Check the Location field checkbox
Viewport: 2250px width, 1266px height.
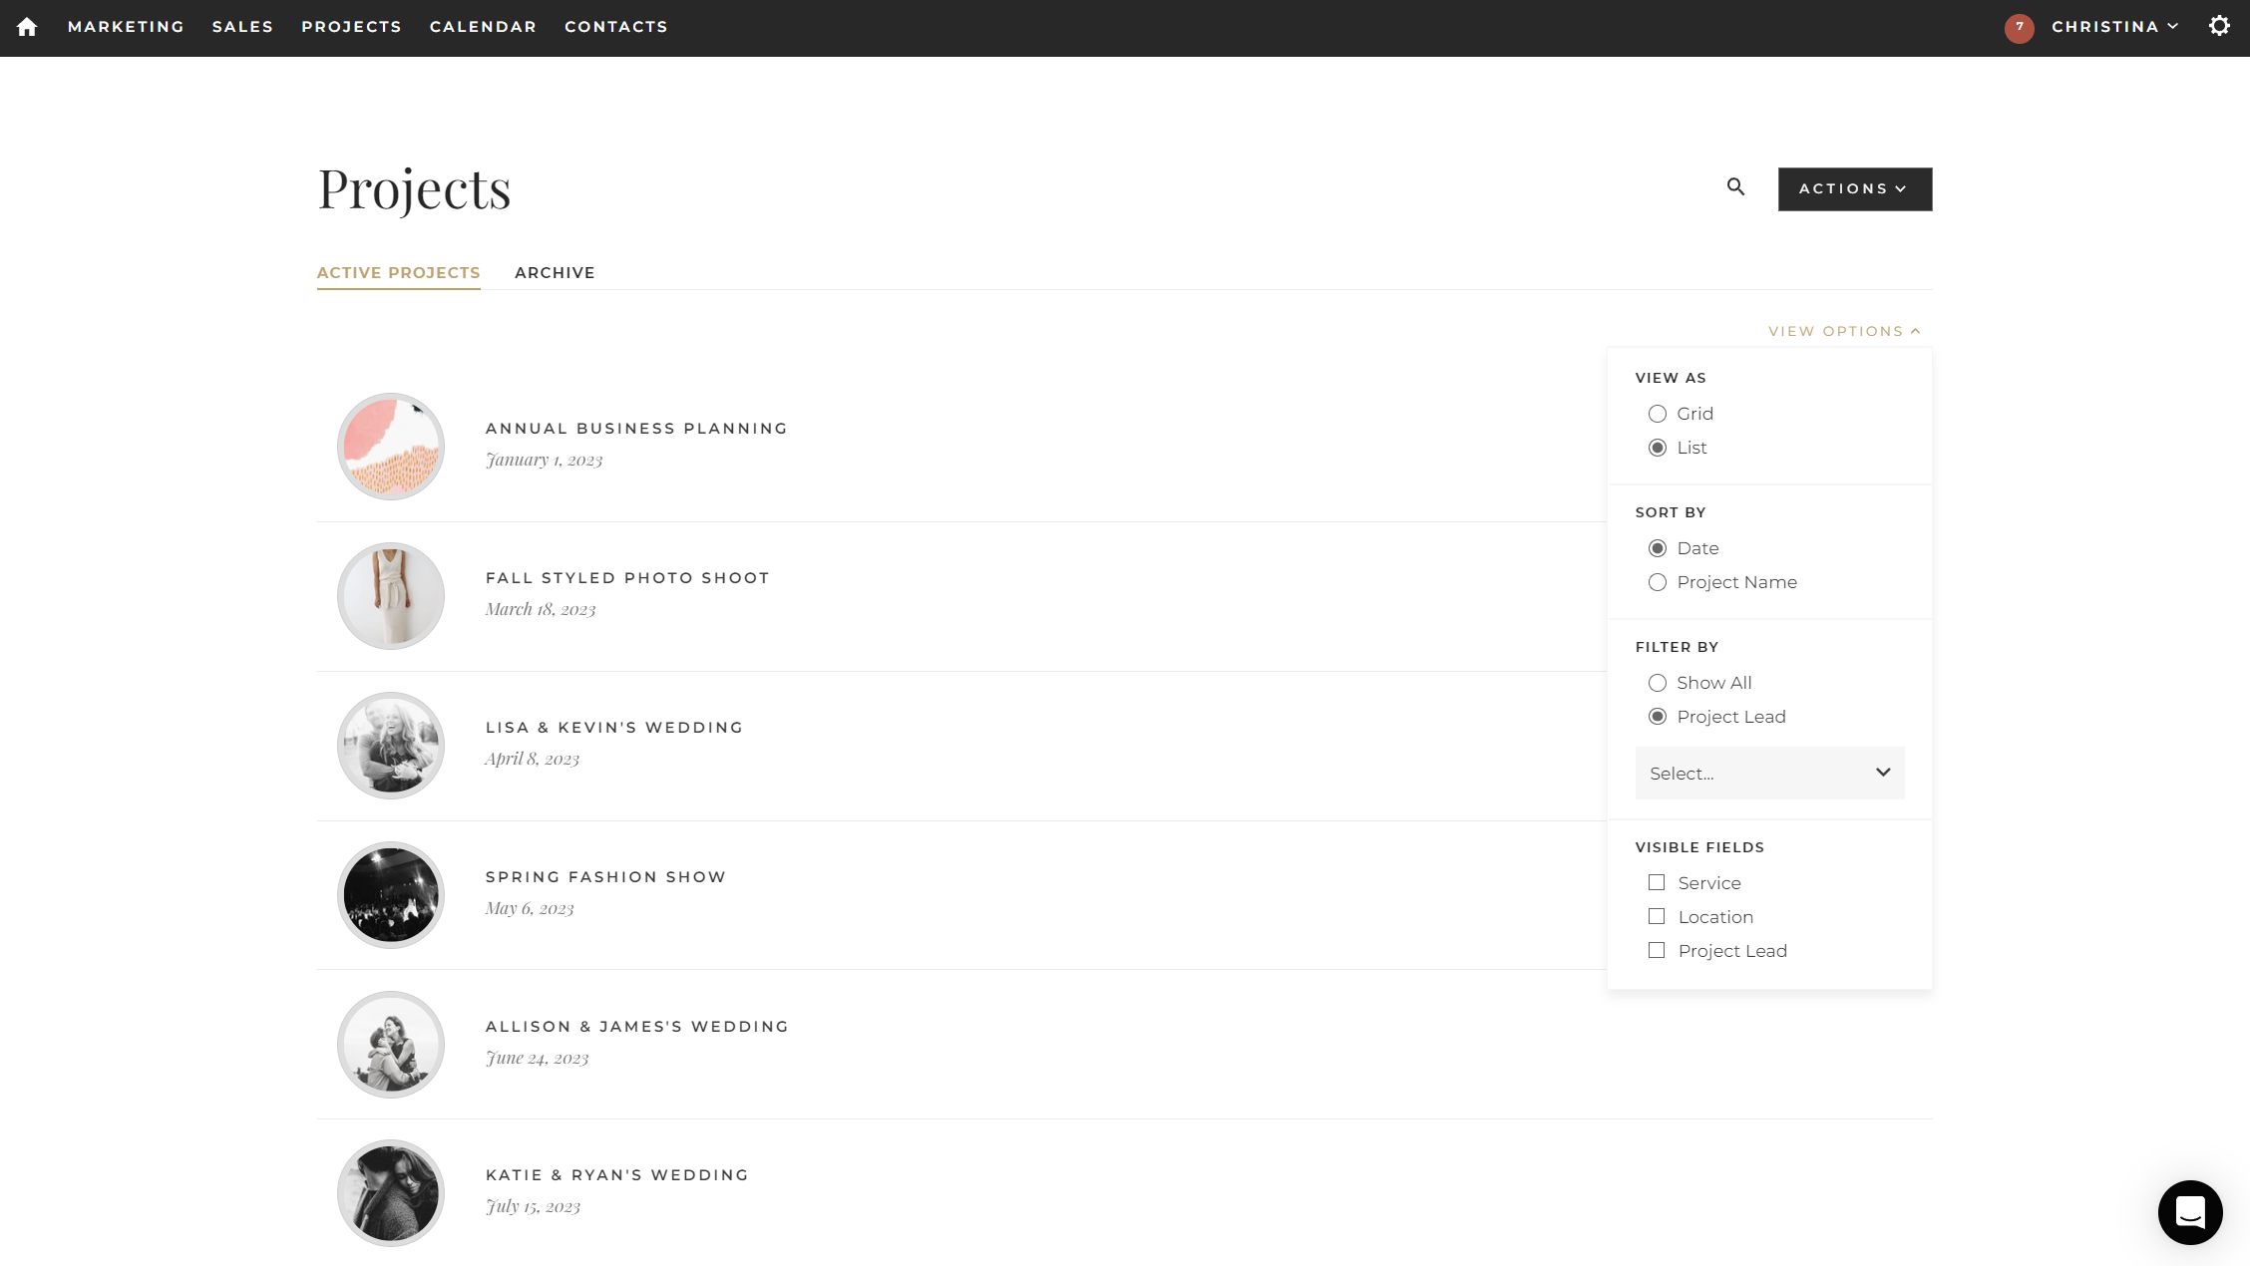tap(1657, 916)
